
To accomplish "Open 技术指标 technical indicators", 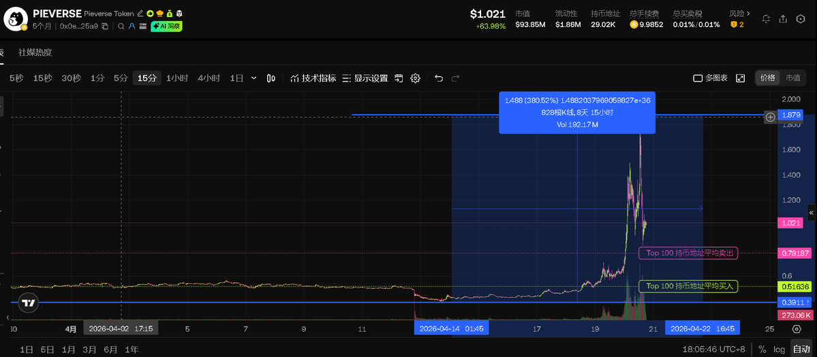I will (x=313, y=78).
